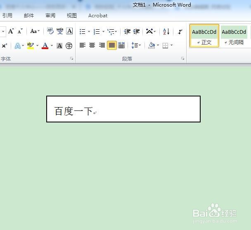The height and width of the screenshot is (230, 251).
Task: Open the Text Effects dropdown arrow
Action: pyautogui.click(x=23, y=46)
